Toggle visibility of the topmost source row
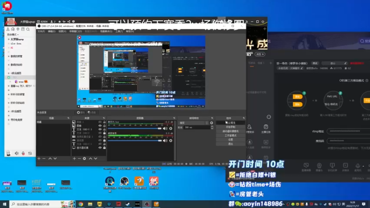 100,122
